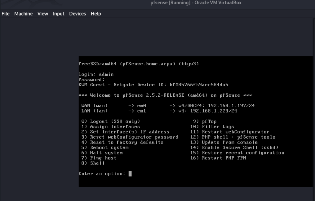Click option '5) Reboot system'

coord(105,148)
